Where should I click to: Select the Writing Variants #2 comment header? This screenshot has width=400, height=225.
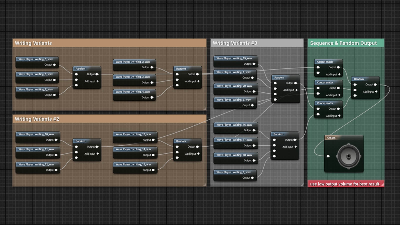pos(109,119)
